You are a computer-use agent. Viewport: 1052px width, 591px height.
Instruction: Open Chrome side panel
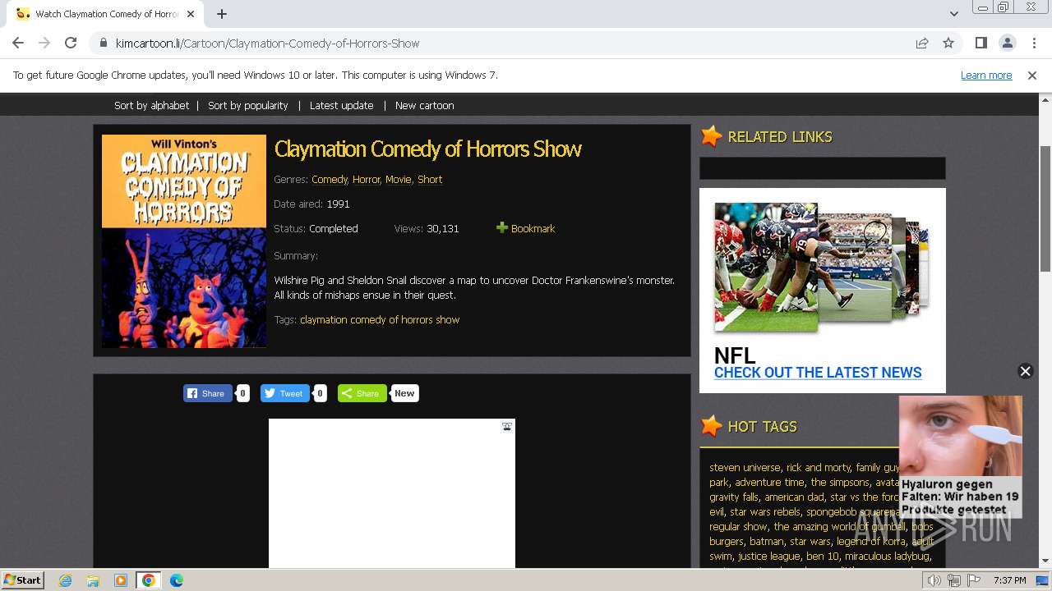click(x=980, y=43)
